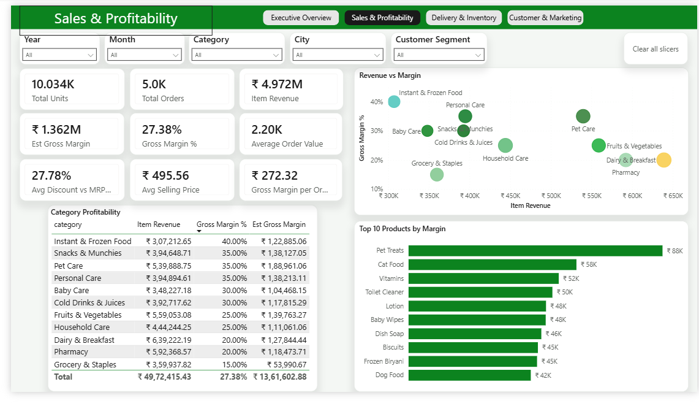Click the Dog Food bar

click(470, 375)
